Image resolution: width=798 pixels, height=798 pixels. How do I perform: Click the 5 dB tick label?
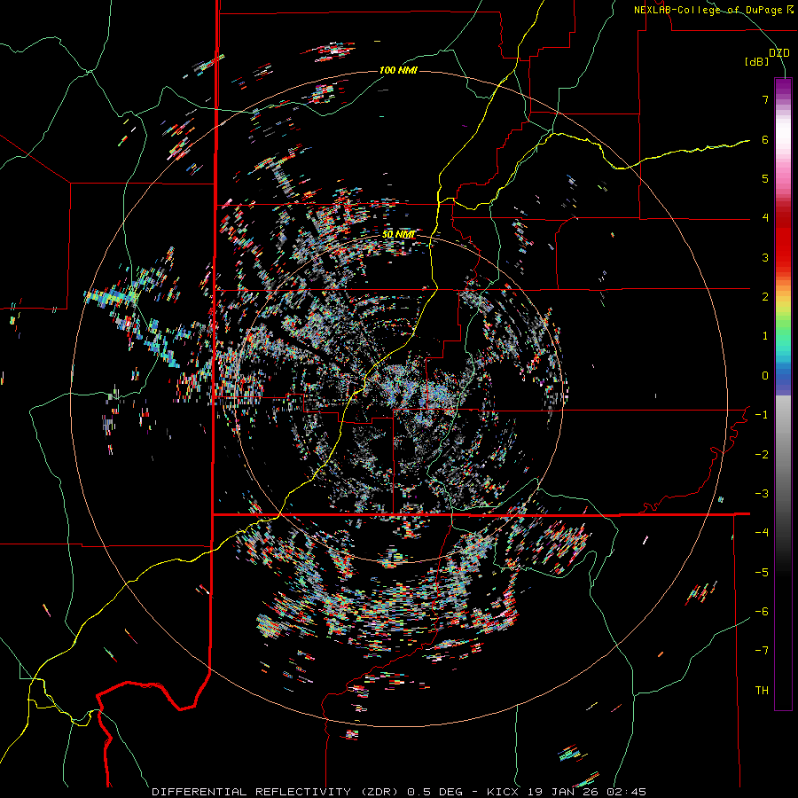[765, 178]
